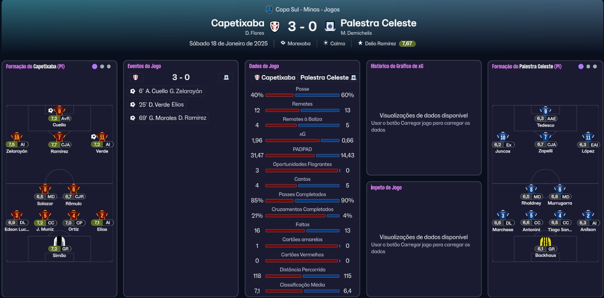
Task: Open the Eventos do Jogo panel title dropdown
Action: pyautogui.click(x=144, y=66)
